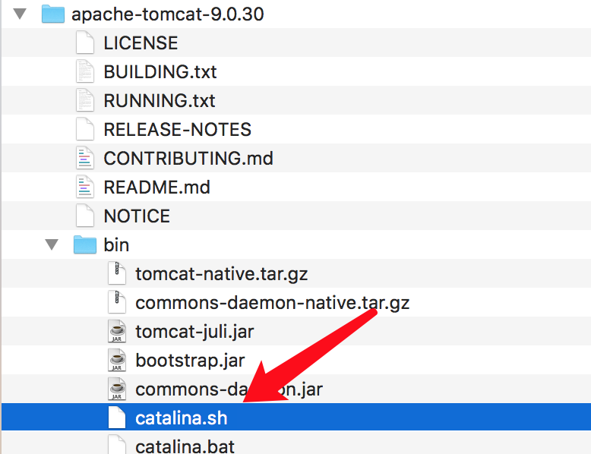Click the NOTICE file icon
The width and height of the screenshot is (591, 454).
coord(85,216)
